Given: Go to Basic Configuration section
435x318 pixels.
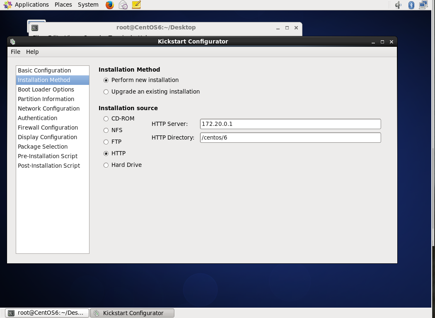Looking at the screenshot, I should (53, 70).
